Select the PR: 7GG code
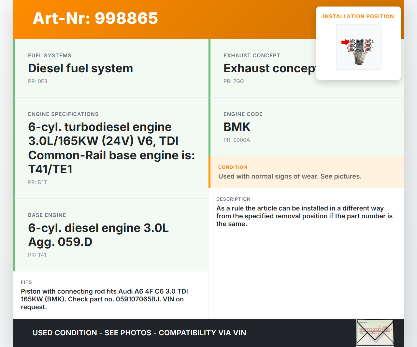The width and height of the screenshot is (417, 347). [233, 81]
